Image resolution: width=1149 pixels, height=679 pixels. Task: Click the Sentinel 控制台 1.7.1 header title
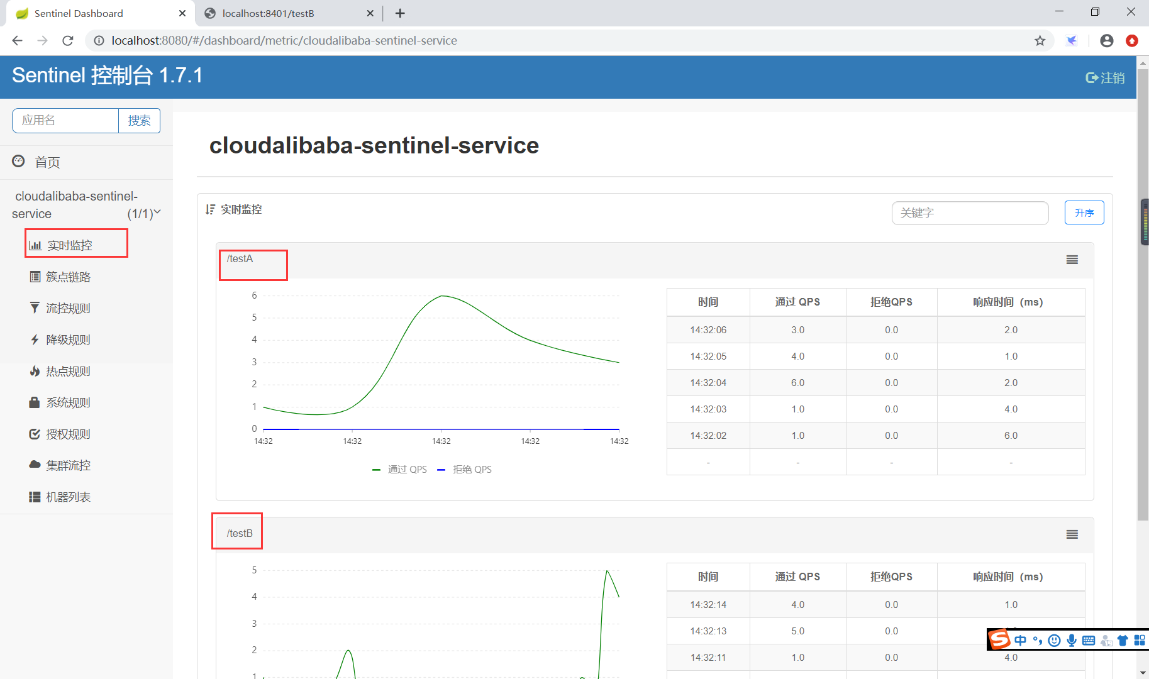(108, 75)
